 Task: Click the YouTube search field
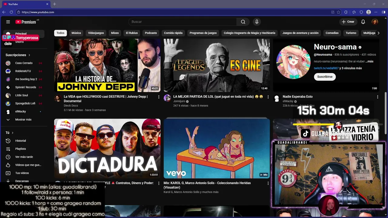click(x=182, y=22)
